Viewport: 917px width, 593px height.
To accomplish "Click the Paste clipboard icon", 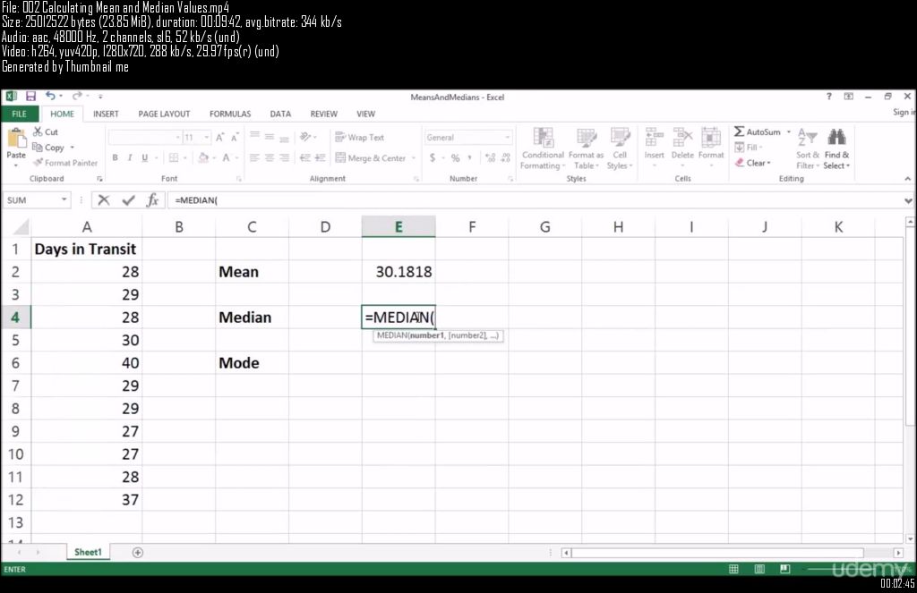I will coord(16,138).
